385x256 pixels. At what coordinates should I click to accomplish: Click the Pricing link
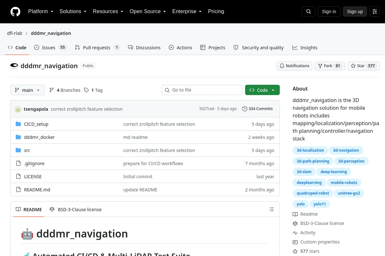[x=216, y=12]
